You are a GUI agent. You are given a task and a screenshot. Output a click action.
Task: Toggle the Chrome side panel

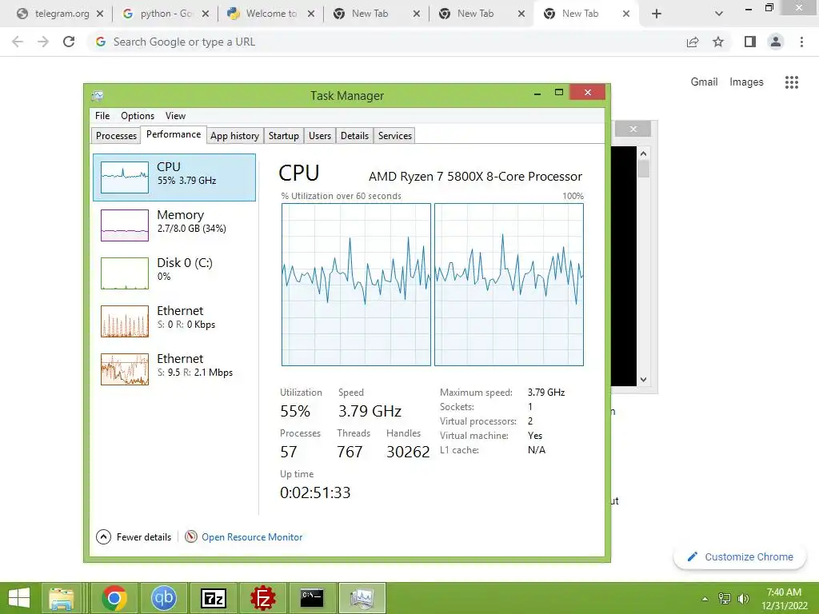pos(750,42)
